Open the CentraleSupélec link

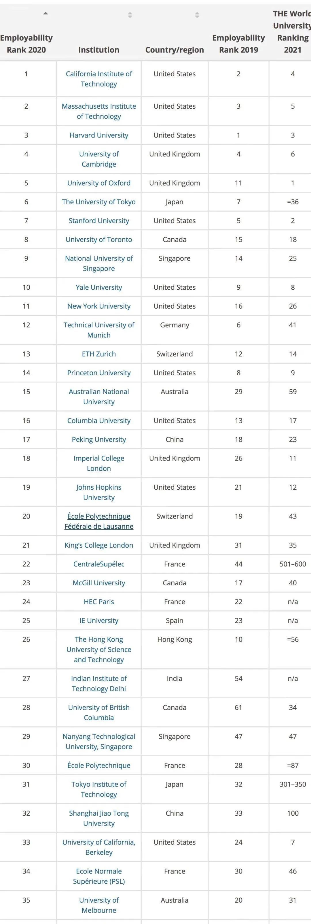(x=99, y=564)
